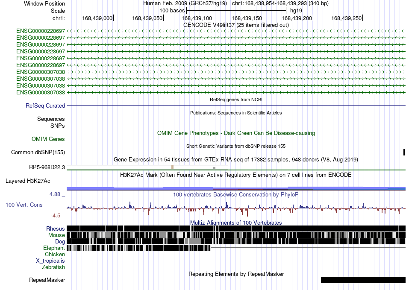The image size is (406, 290).
Task: Click the RepeatMasker track label
Action: pos(47,280)
